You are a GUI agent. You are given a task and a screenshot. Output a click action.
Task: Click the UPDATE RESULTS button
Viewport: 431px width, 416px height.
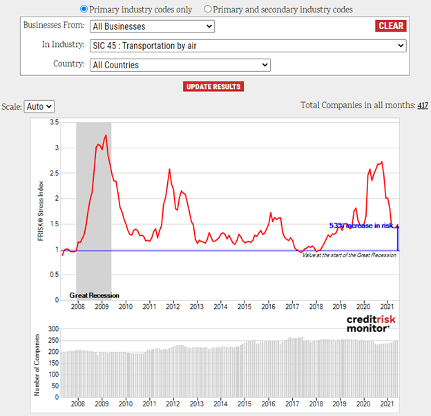213,87
